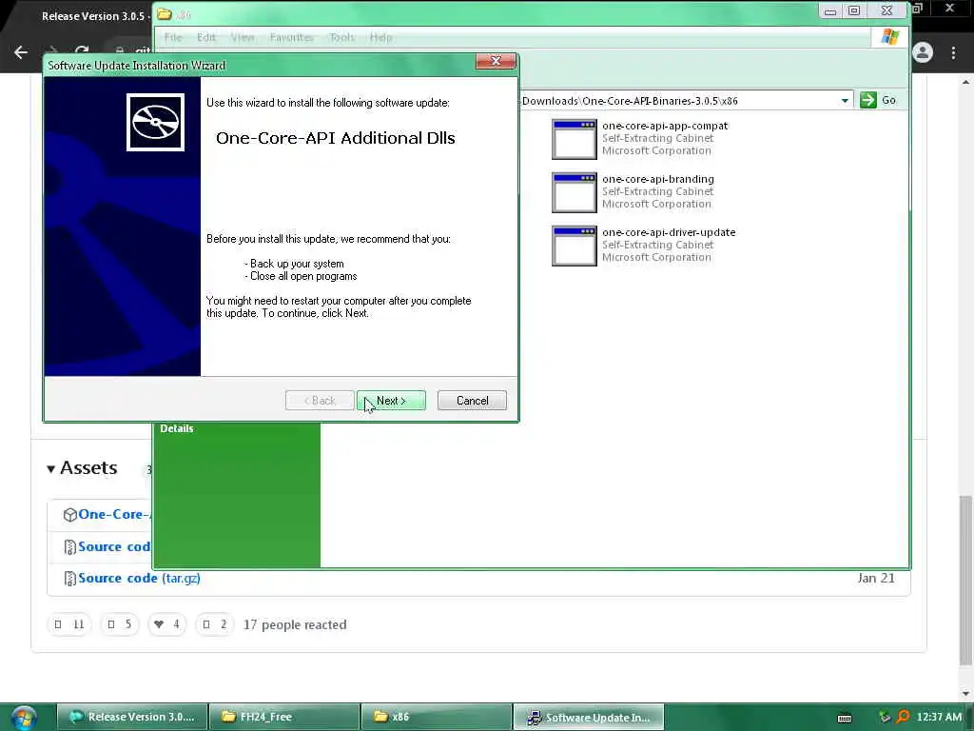The height and width of the screenshot is (731, 974).
Task: Click the network icon in system tray
Action: [885, 717]
